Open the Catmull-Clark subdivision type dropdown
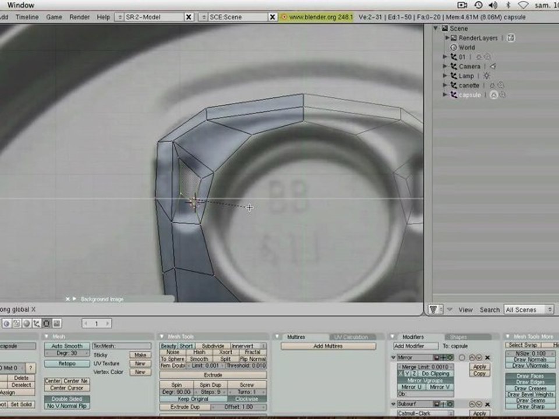559x419 pixels. coord(425,414)
